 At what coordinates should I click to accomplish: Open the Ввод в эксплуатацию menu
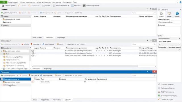[x=44, y=2]
